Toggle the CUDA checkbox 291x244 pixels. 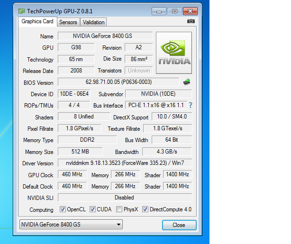(92, 209)
